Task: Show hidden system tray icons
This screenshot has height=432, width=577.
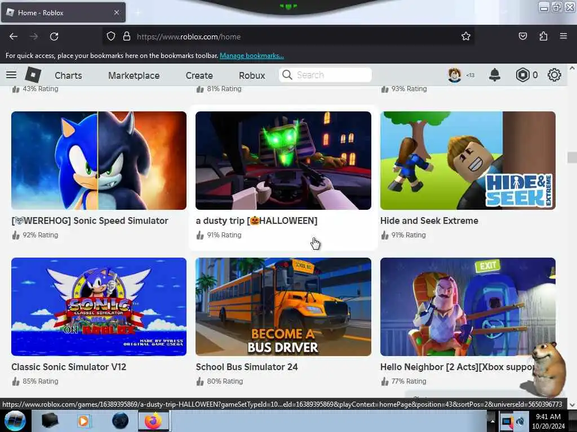Action: 492,421
